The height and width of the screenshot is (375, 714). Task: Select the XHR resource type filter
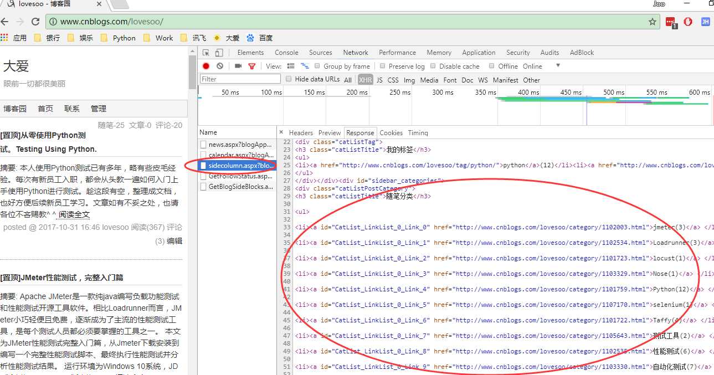click(x=365, y=80)
